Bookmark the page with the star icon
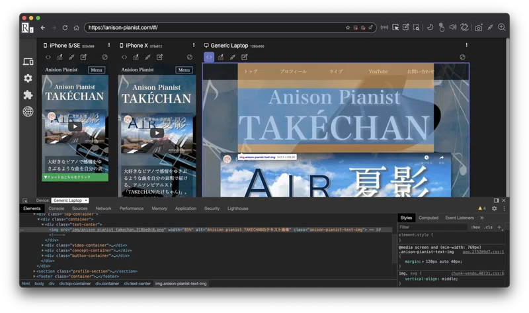This screenshot has width=529, height=313. pos(348,28)
